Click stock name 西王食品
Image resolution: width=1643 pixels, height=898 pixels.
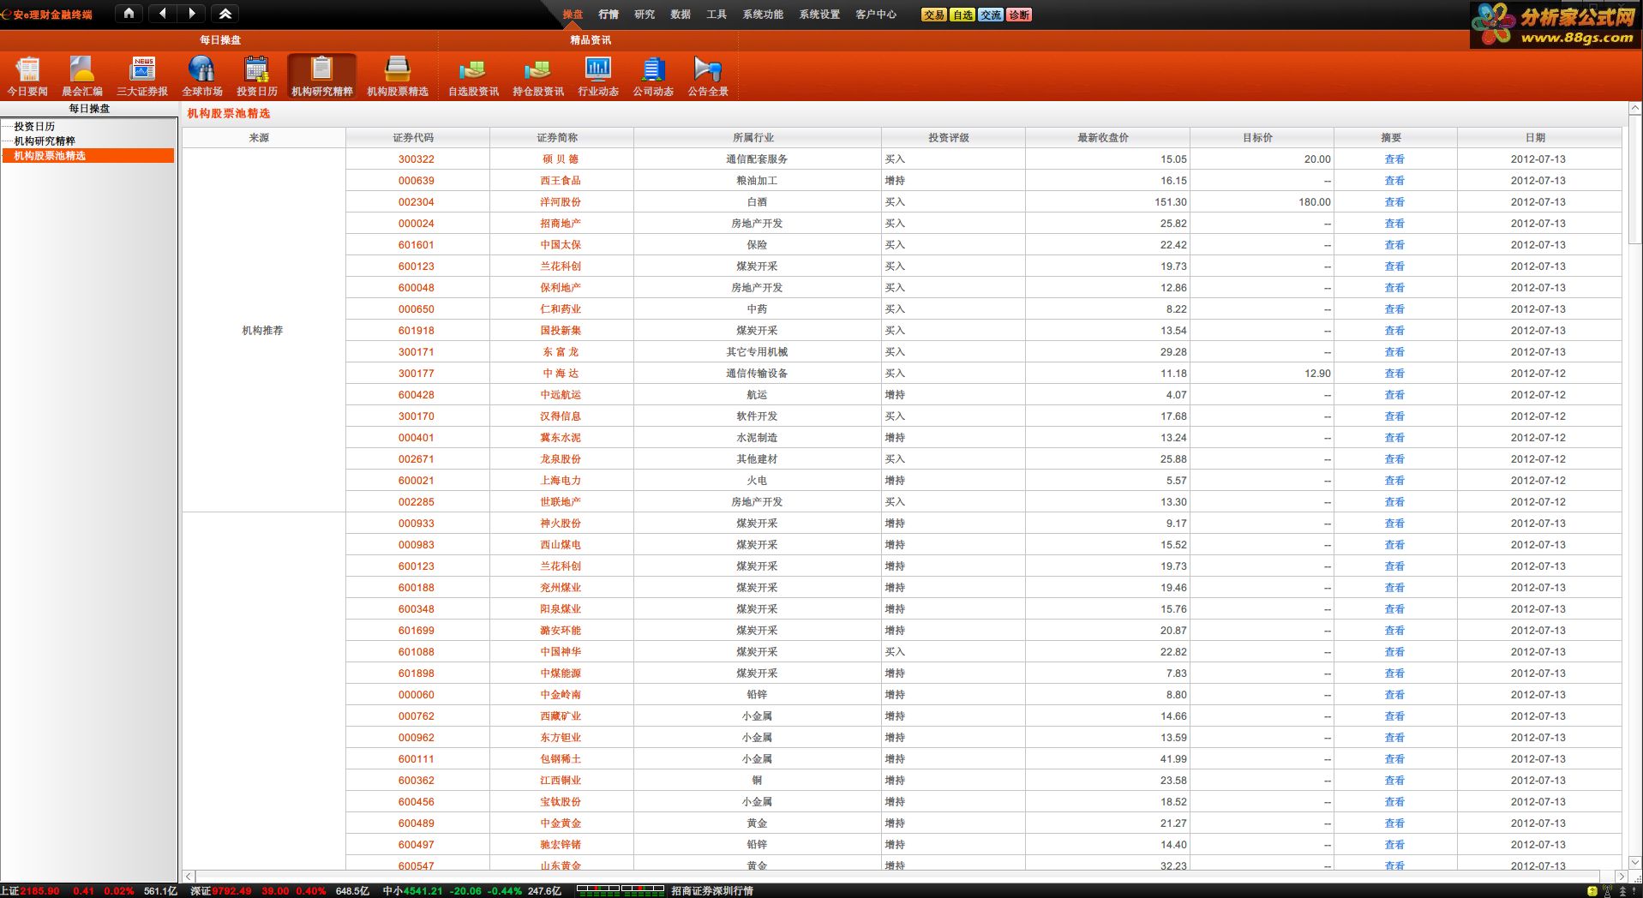pyautogui.click(x=561, y=181)
